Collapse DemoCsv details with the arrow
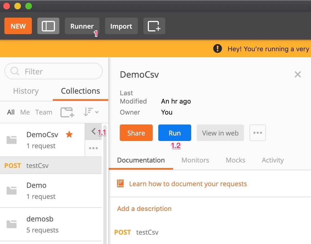311x244 pixels. [93, 131]
